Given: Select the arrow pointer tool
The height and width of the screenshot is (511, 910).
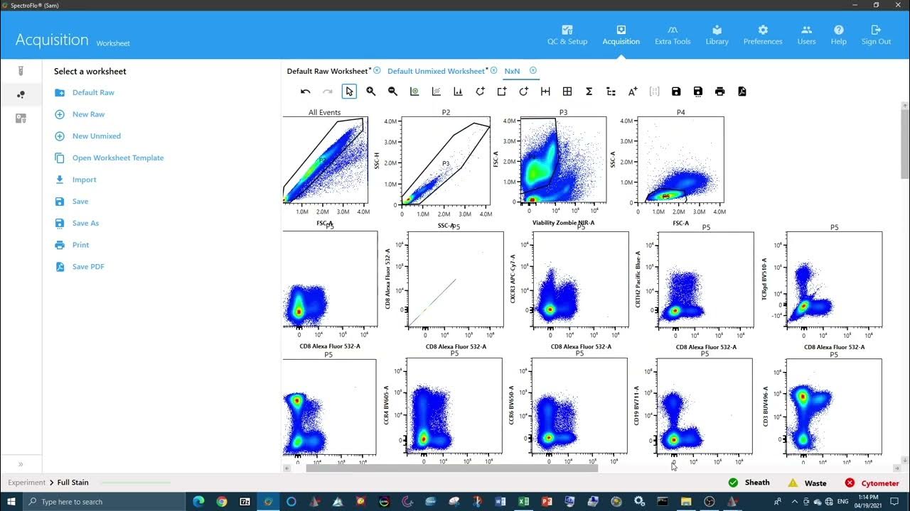Looking at the screenshot, I should pyautogui.click(x=349, y=92).
